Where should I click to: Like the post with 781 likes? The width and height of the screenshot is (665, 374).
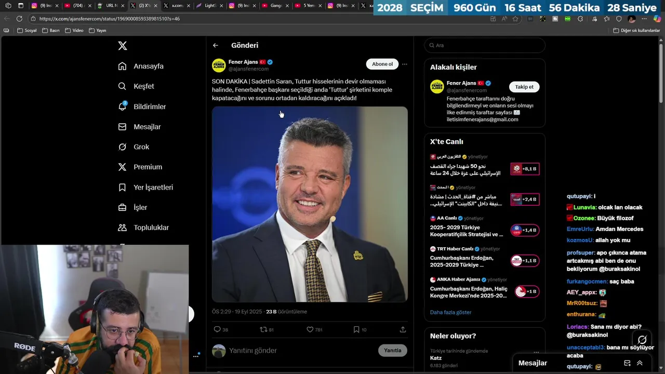pyautogui.click(x=310, y=329)
